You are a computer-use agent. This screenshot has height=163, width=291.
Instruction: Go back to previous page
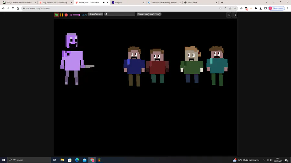coord(3,8)
